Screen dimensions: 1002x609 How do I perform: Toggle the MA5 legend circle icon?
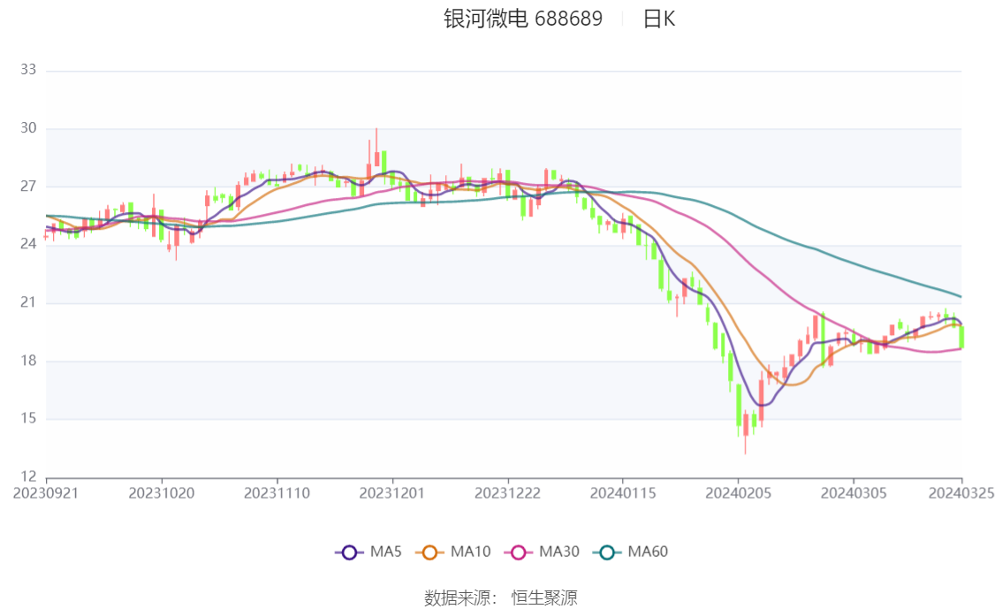pyautogui.click(x=349, y=552)
